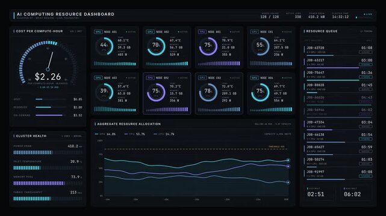Click the status badge in JOB-91997 row
The image size is (386, 216).
pyautogui.click(x=366, y=176)
